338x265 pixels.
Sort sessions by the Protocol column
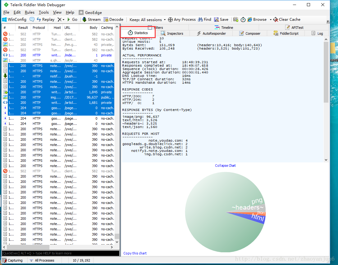[39, 28]
